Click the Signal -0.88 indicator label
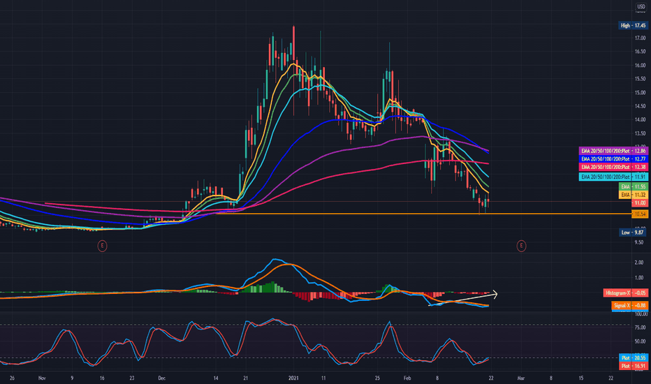This screenshot has width=651, height=384. tap(629, 306)
